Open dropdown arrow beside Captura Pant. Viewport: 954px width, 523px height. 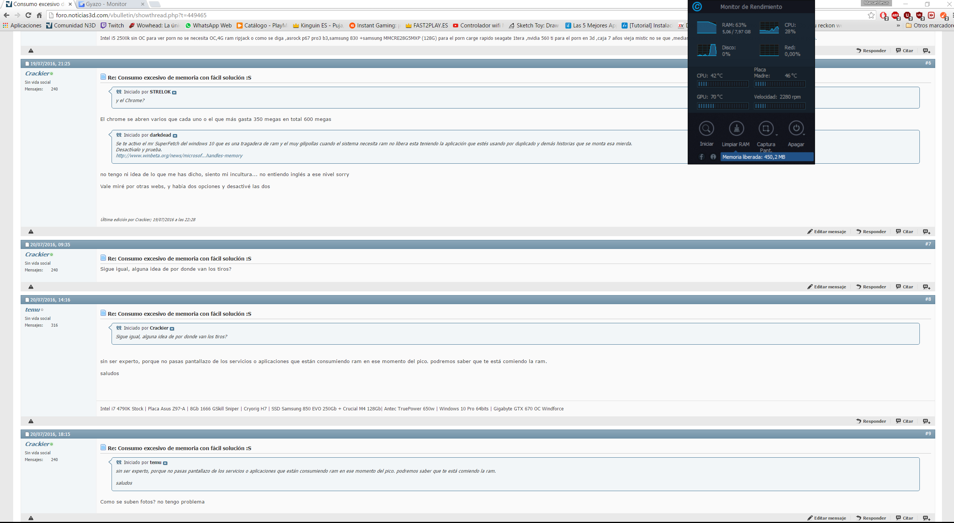(x=776, y=135)
